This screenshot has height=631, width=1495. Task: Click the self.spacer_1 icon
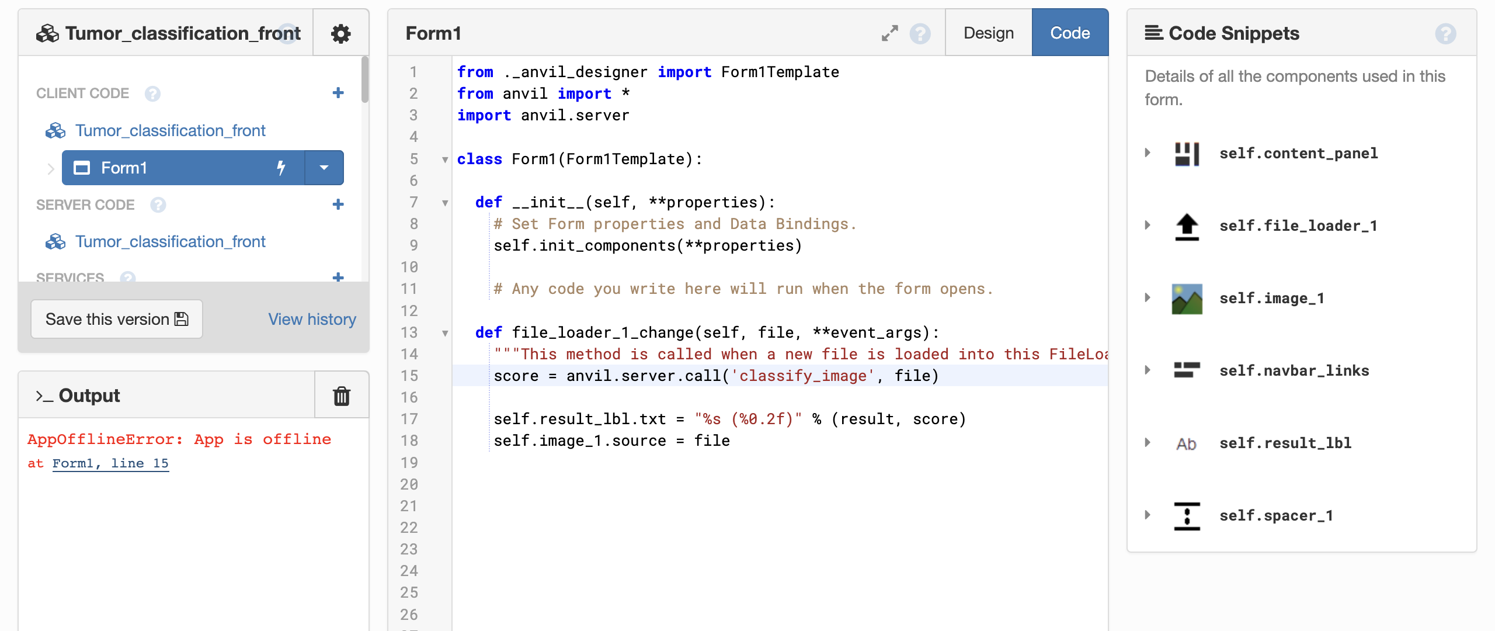pos(1187,516)
